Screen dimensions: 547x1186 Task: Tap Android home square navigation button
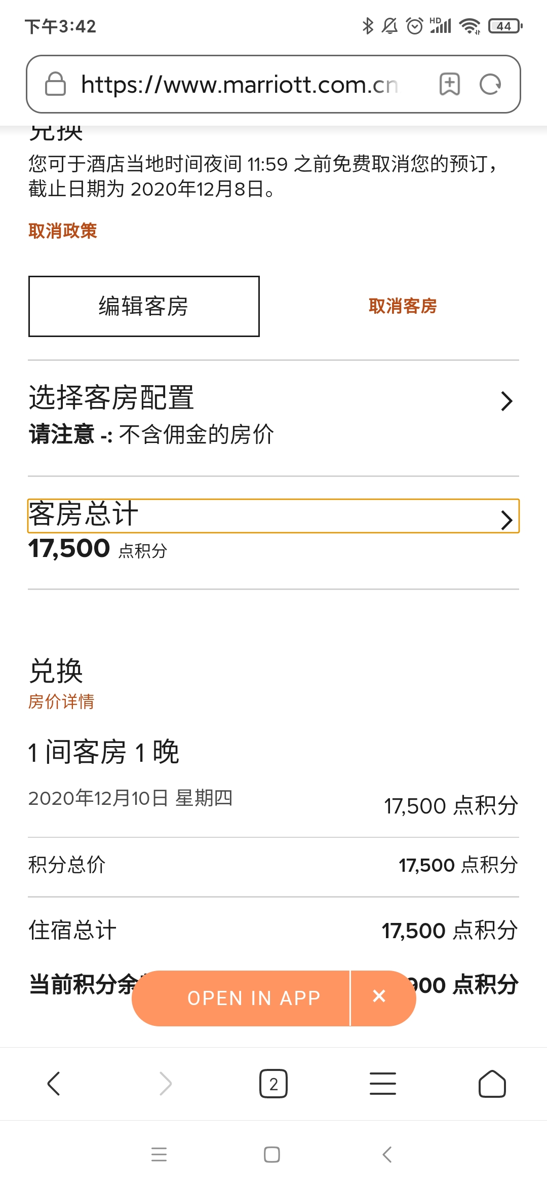click(272, 1154)
